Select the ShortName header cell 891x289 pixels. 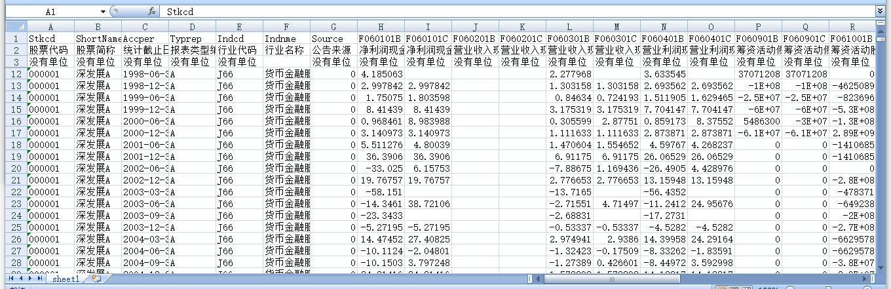click(98, 39)
